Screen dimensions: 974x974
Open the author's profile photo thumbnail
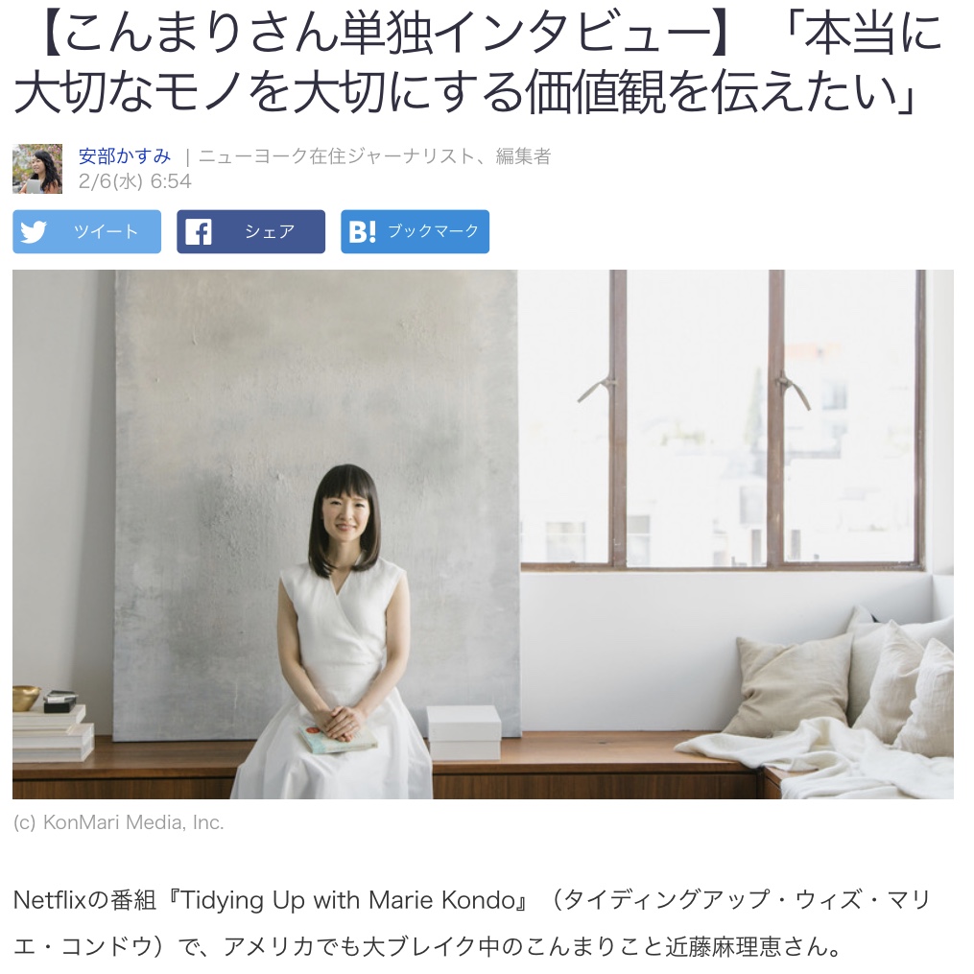pyautogui.click(x=37, y=168)
